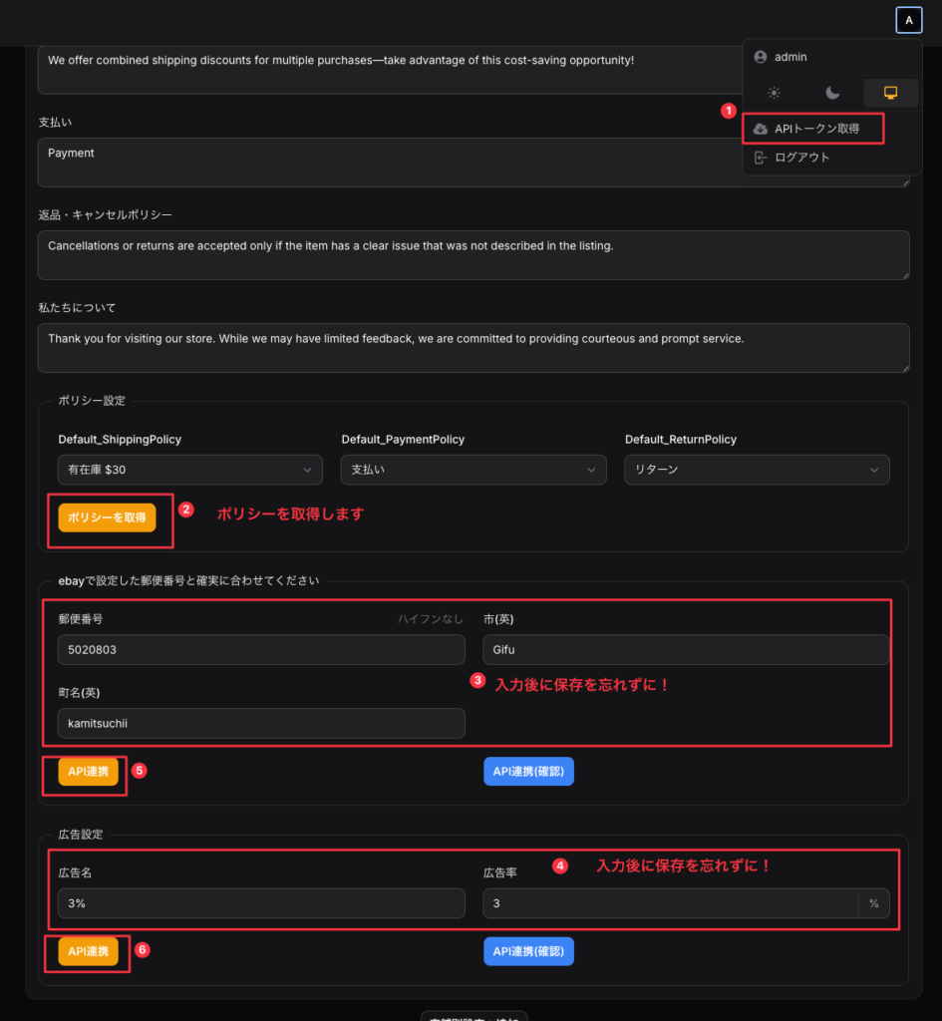Click into the 市(英) field containing Gifu
Viewport: 942px width, 1021px height.
(x=685, y=649)
